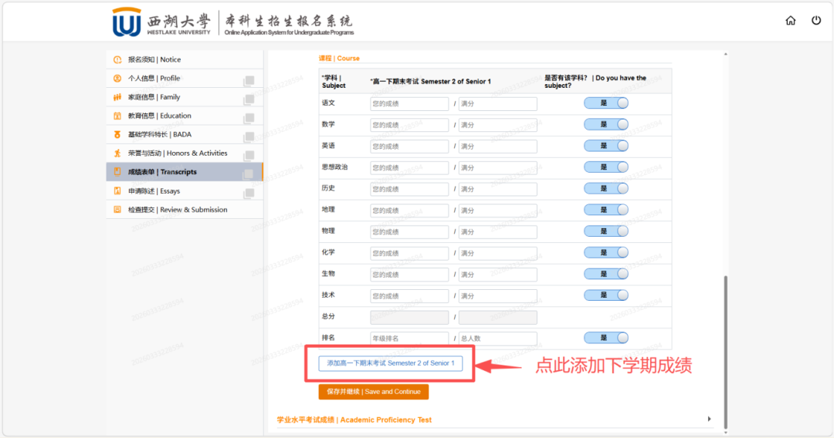Screen dimensions: 834x438
Task: Toggle the 语文 subject switch
Action: click(x=605, y=103)
